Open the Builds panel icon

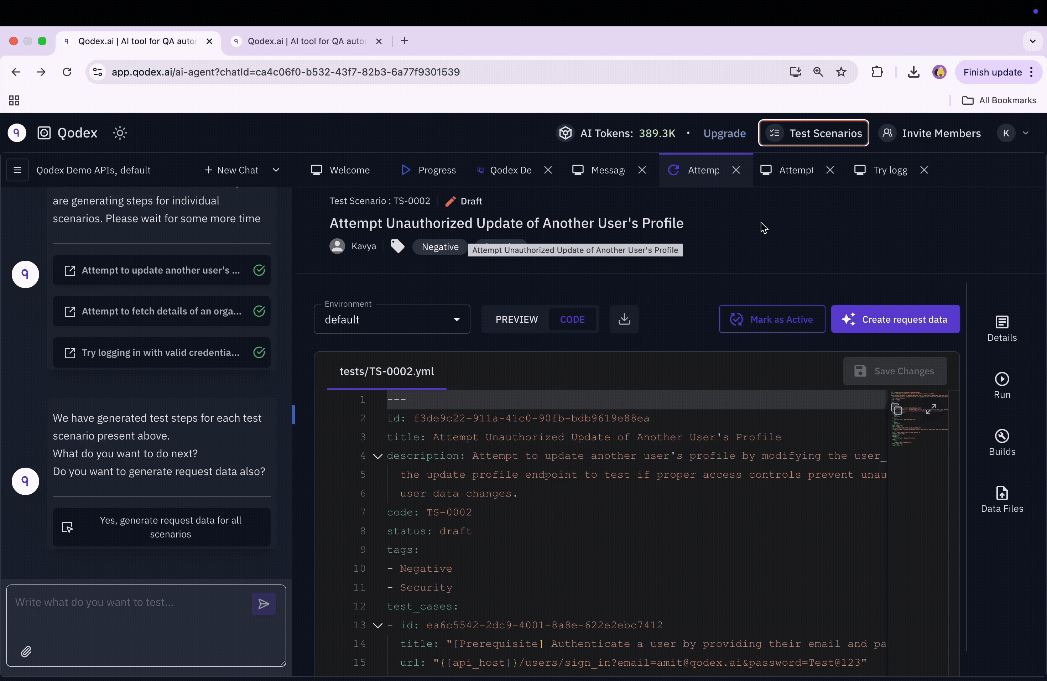pyautogui.click(x=1002, y=442)
